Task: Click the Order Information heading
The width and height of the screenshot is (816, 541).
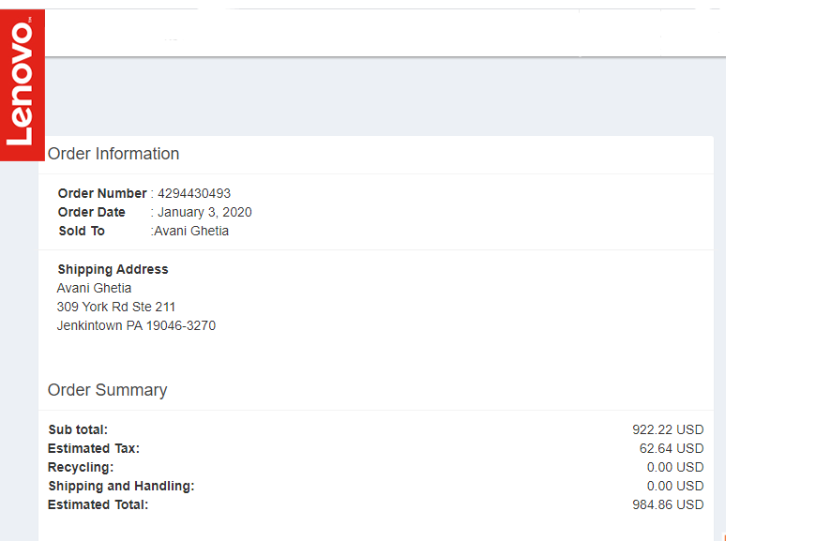Action: 113,154
